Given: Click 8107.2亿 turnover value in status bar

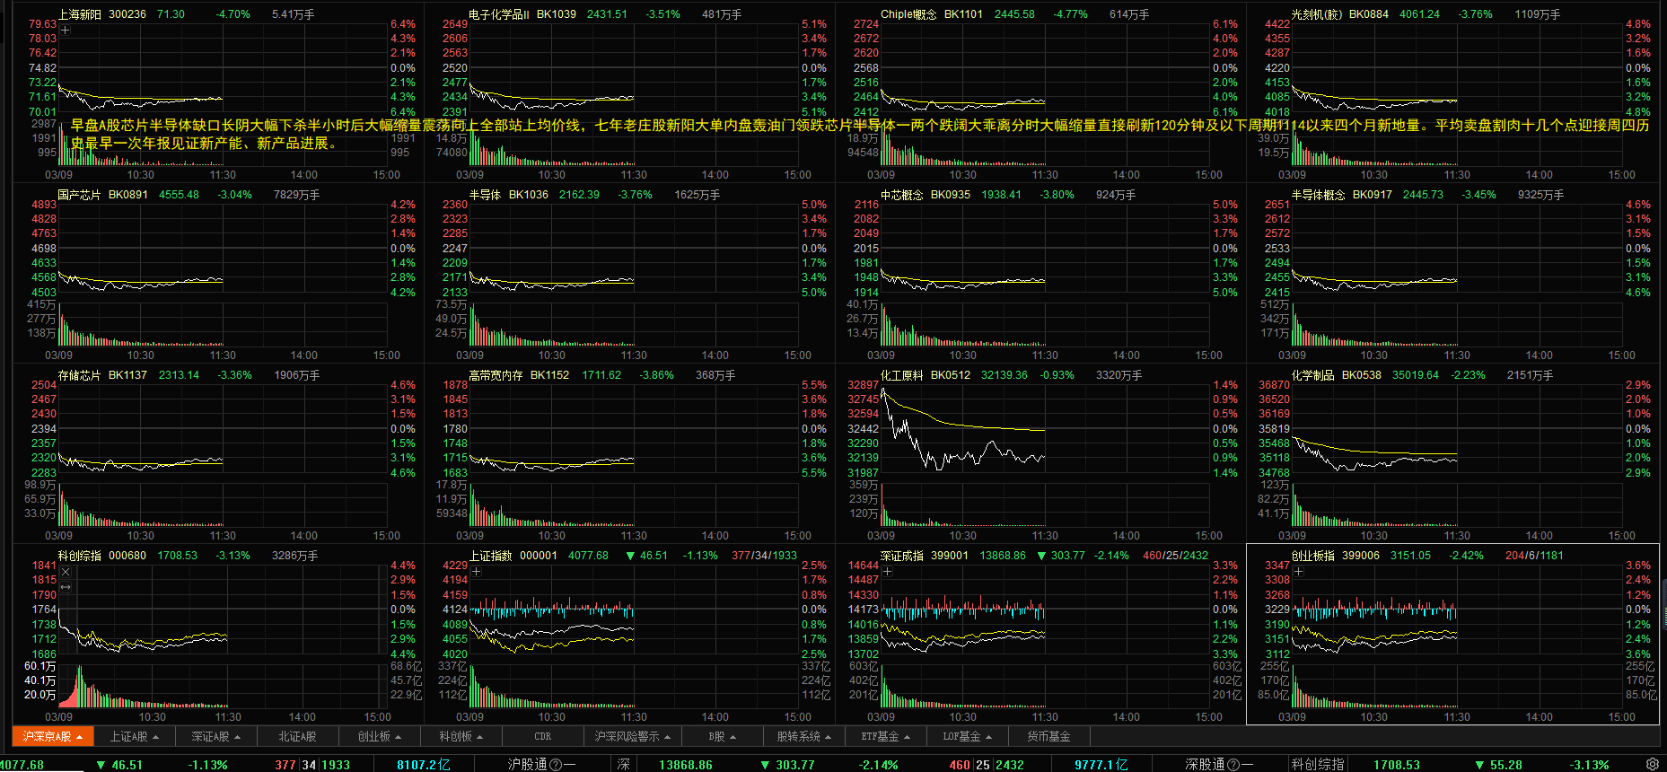Looking at the screenshot, I should 424,765.
